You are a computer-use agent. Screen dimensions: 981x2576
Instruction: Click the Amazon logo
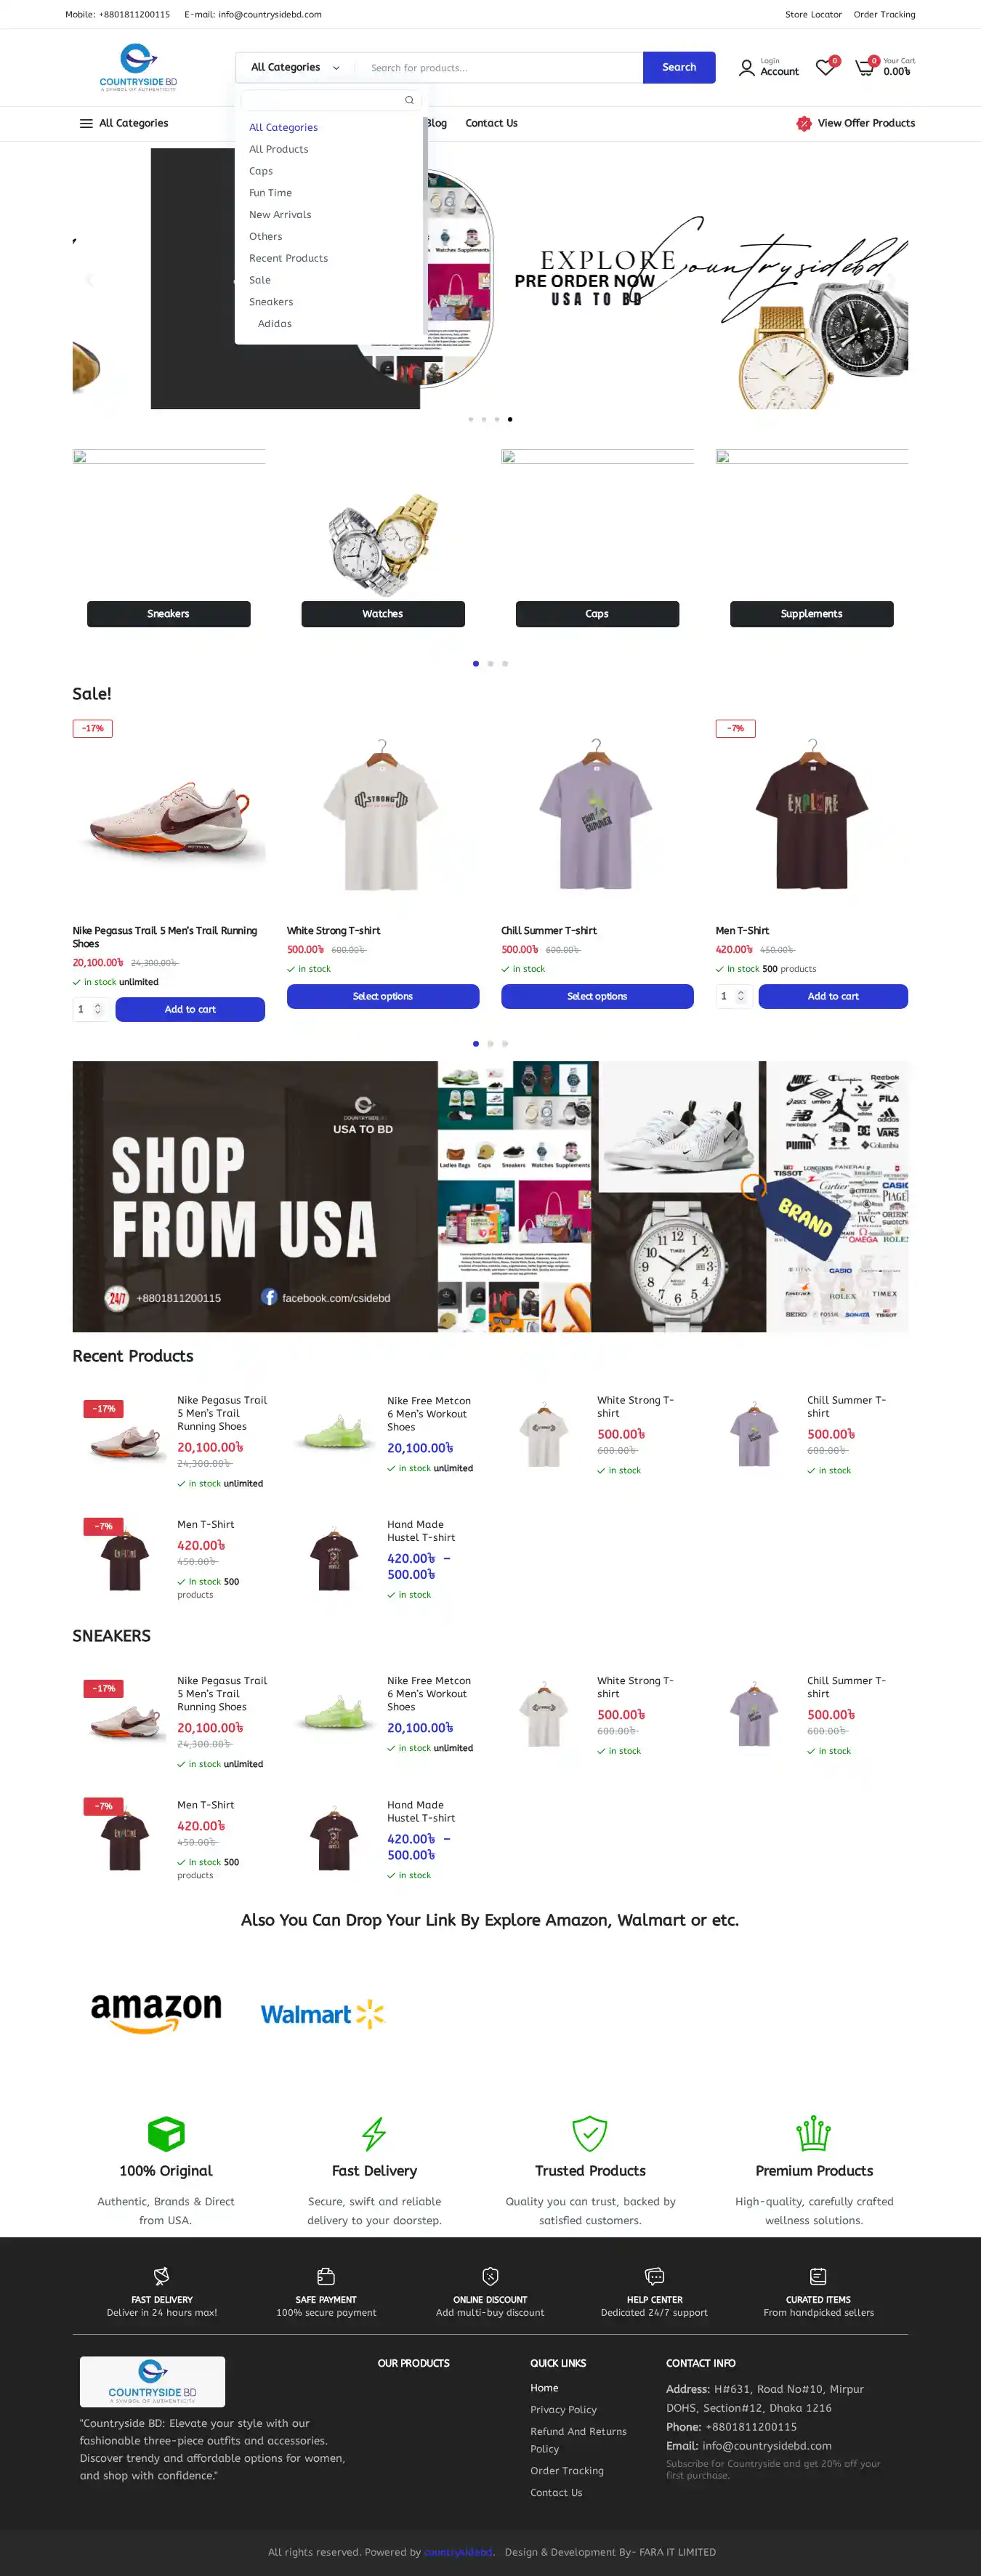pos(156,2011)
